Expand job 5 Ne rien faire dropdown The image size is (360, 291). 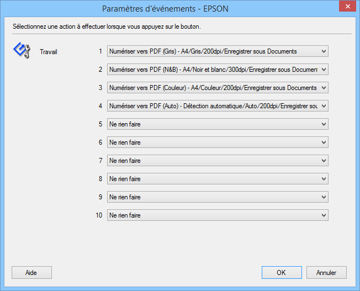(218, 124)
